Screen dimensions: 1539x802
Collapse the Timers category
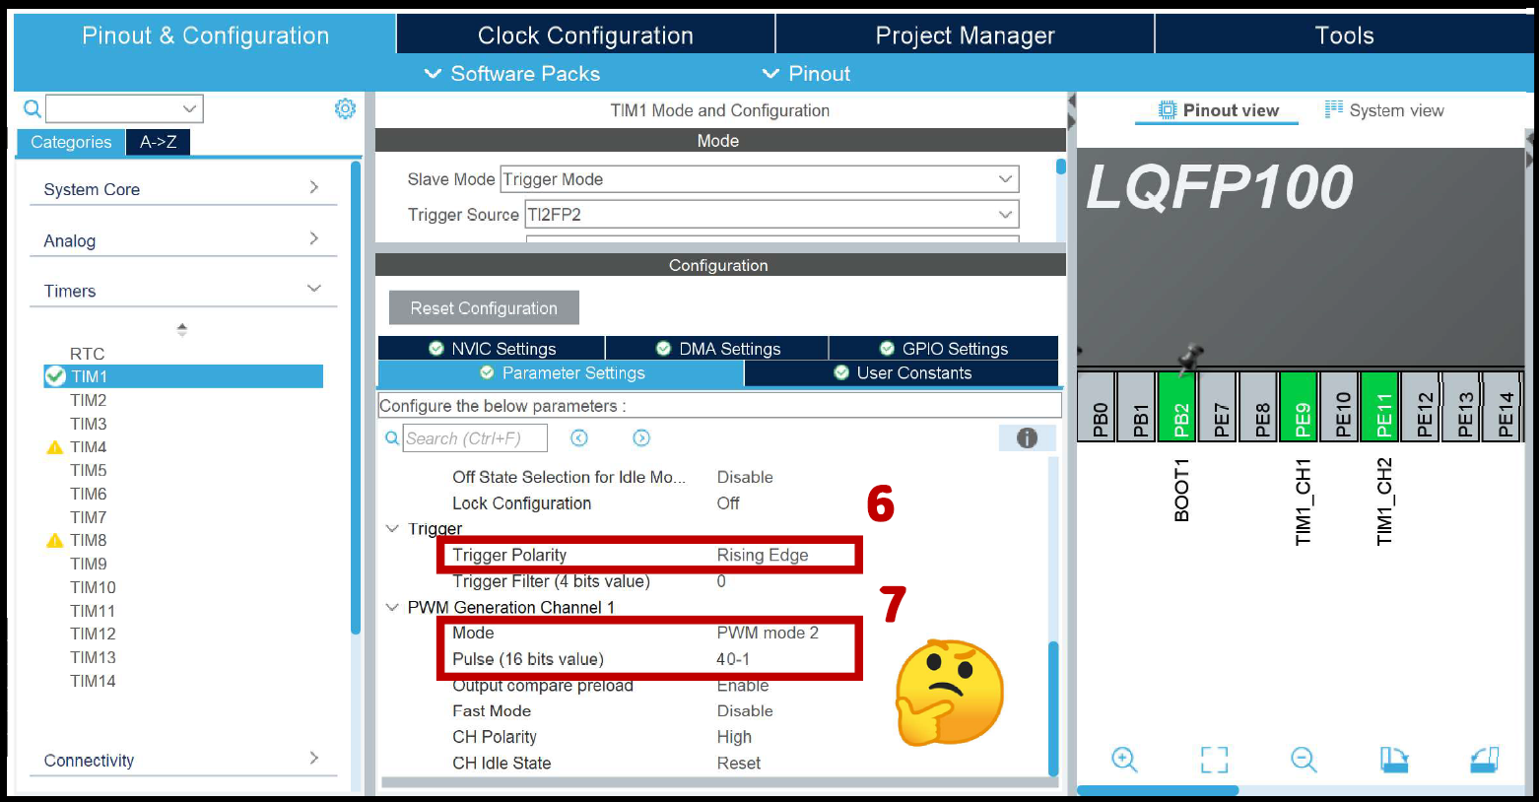pos(183,291)
